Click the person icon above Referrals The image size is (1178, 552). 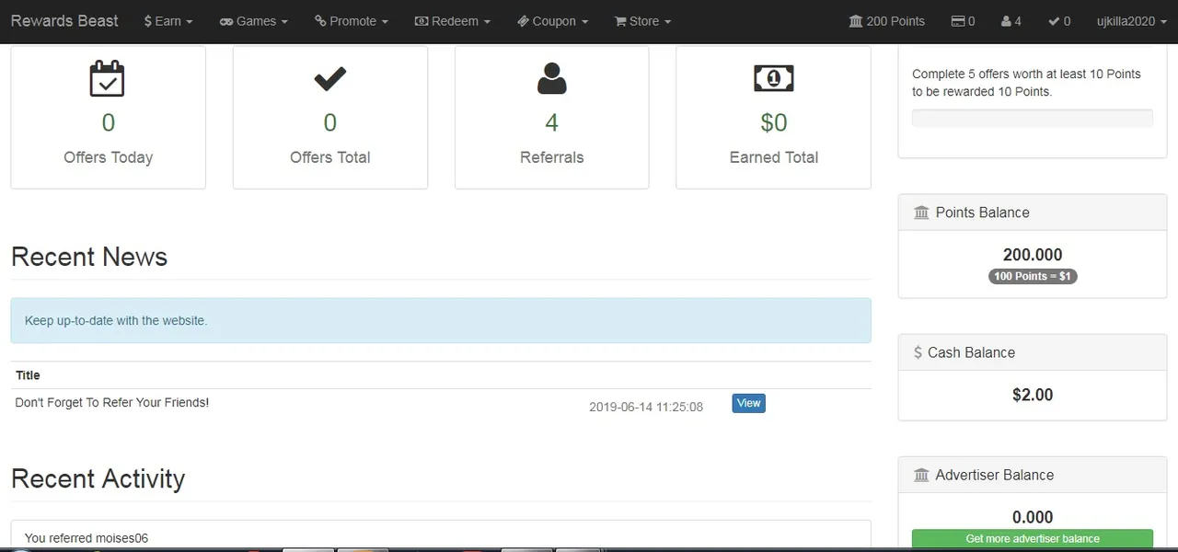(551, 79)
